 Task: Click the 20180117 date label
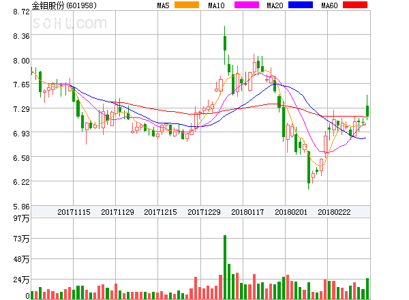coord(247,212)
